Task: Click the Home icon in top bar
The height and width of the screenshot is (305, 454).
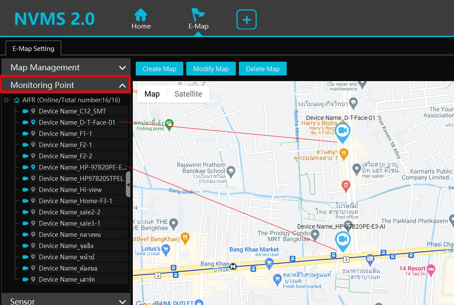Action: click(x=141, y=15)
